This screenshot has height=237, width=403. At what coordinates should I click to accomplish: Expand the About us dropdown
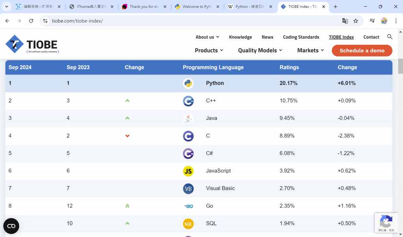(x=207, y=37)
